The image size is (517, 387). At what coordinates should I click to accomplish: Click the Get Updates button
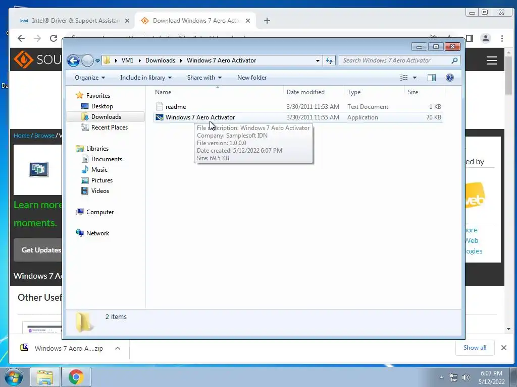click(x=38, y=250)
